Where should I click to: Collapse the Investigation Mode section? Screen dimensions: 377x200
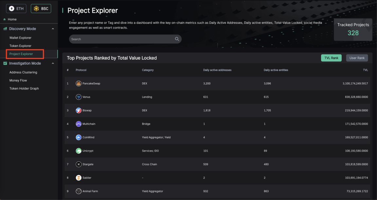[53, 63]
